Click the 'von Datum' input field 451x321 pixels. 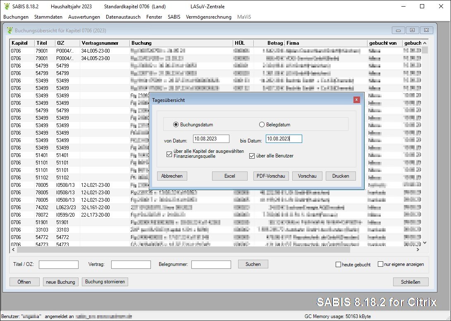[x=211, y=139]
